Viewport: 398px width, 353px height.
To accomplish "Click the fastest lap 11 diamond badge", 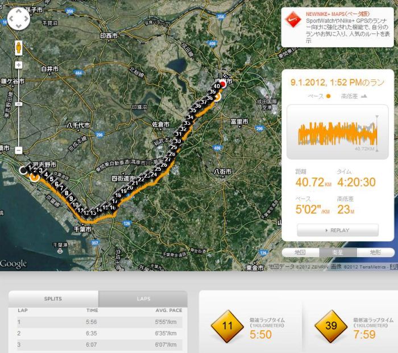I will click(x=227, y=326).
